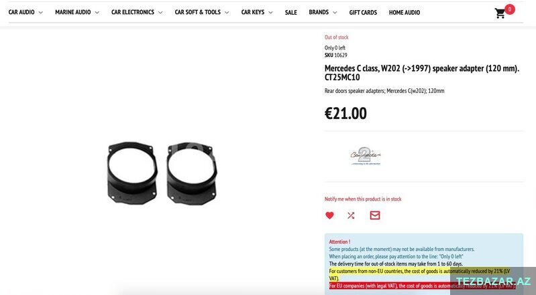Click the Mercedes C class product title

(422, 73)
